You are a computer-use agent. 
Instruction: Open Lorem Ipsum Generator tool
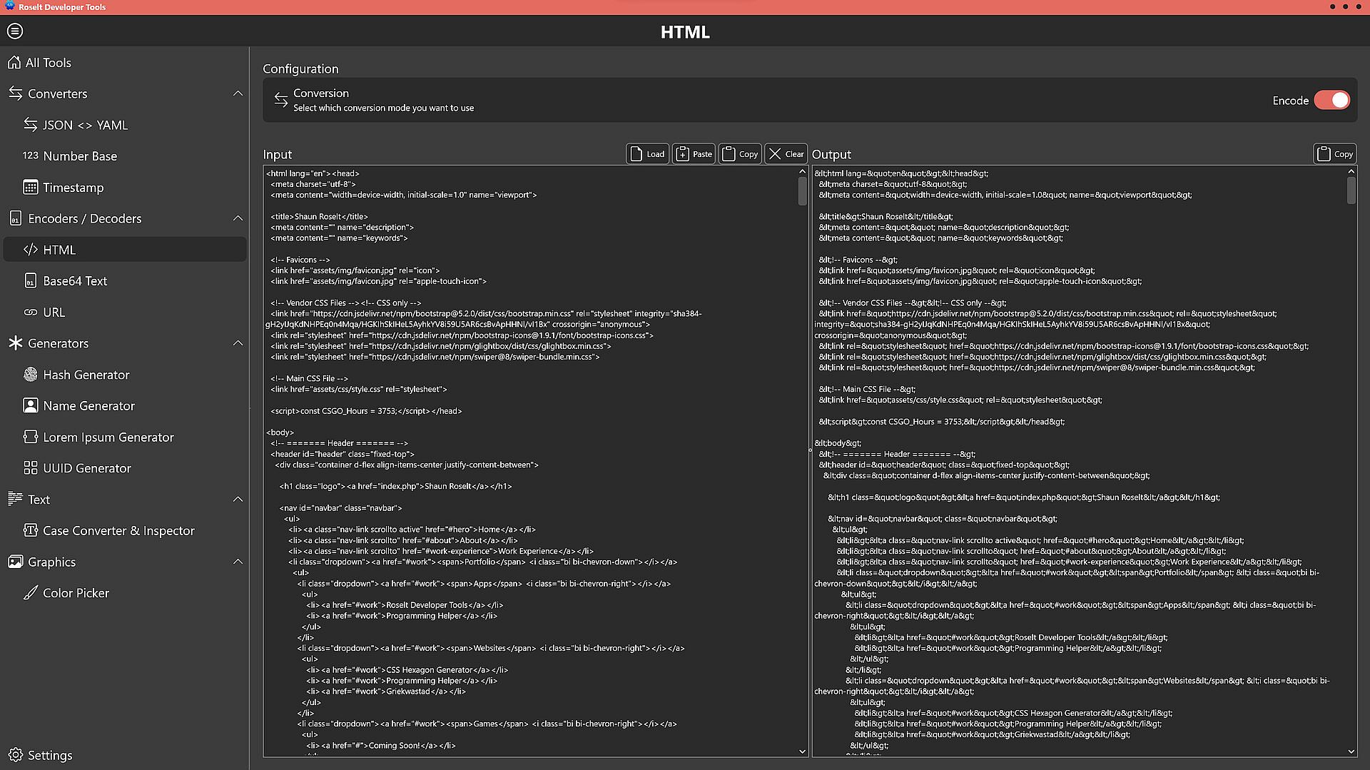(125, 437)
